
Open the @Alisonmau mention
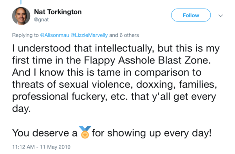point(54,35)
